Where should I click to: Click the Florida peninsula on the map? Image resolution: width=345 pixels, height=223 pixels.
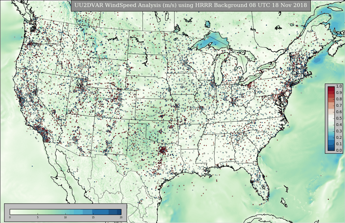click(260, 181)
